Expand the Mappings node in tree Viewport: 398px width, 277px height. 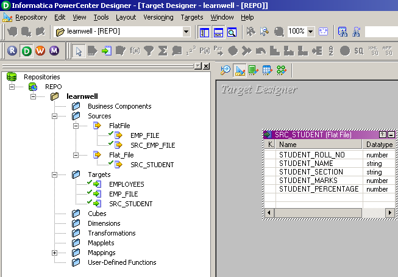[55, 253]
